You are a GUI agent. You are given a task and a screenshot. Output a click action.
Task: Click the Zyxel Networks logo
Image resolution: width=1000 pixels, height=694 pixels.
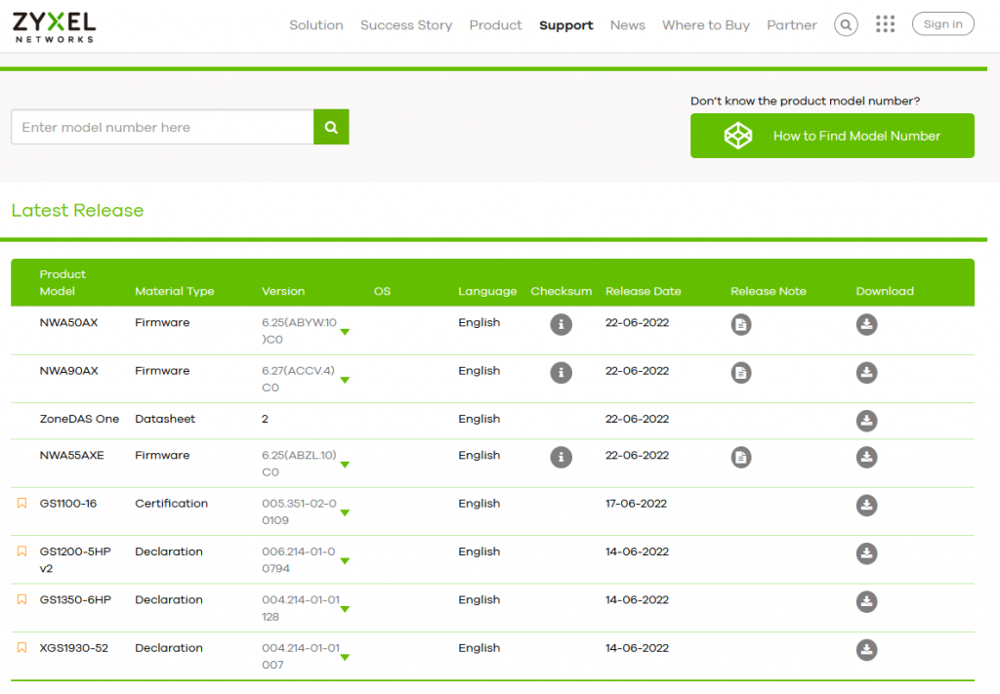55,26
